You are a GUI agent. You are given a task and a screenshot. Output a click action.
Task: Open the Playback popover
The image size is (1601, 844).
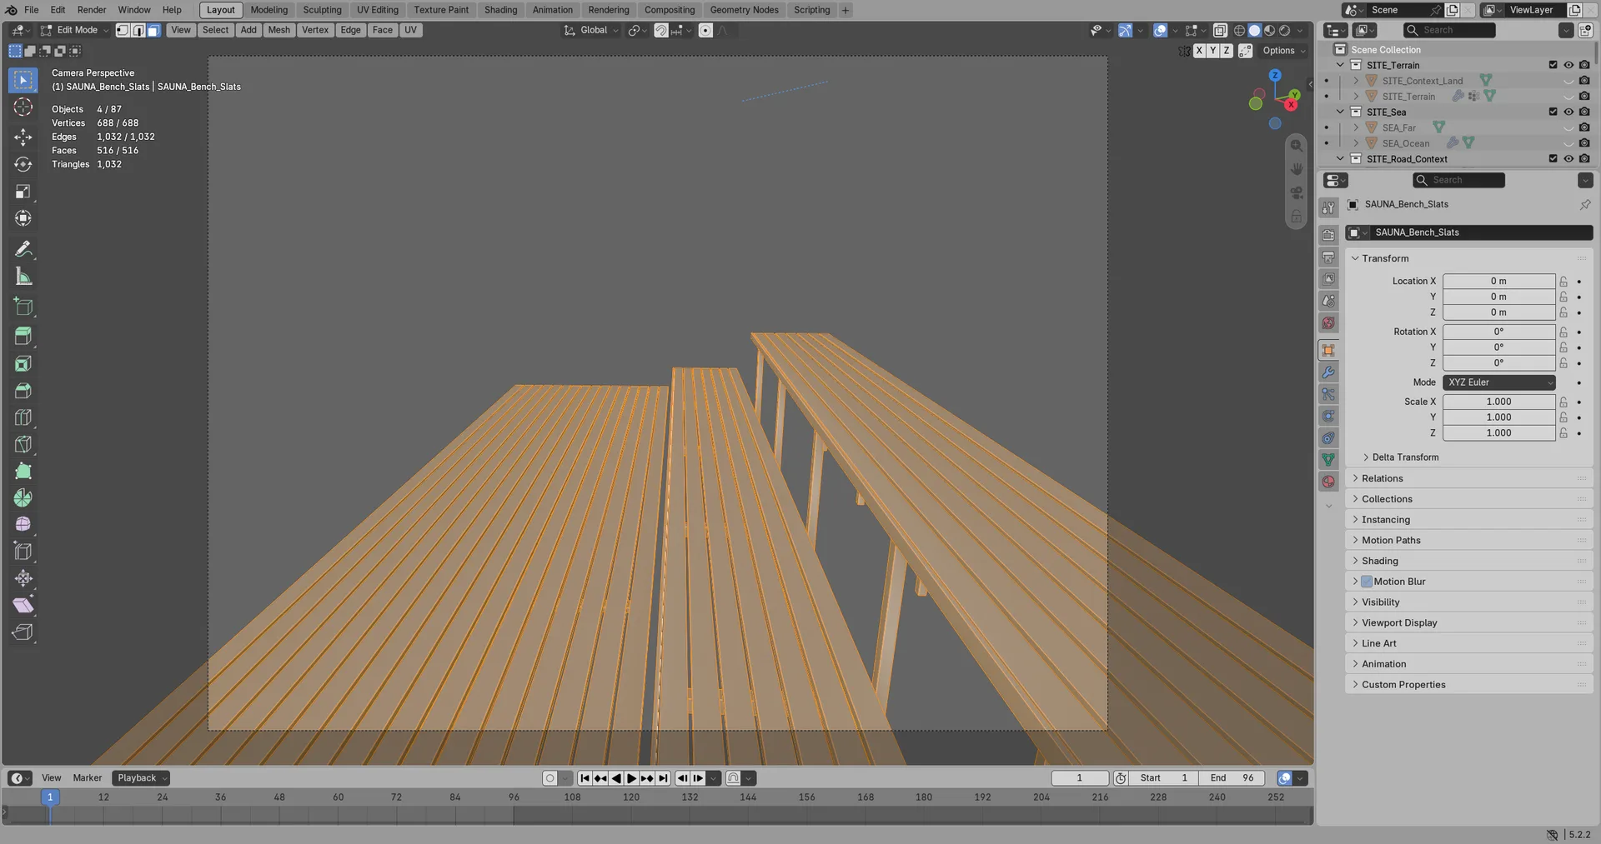[x=141, y=778]
